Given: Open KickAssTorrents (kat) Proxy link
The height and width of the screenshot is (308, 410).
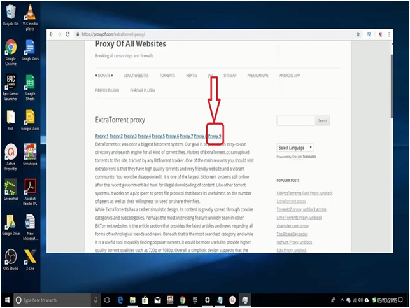Looking at the screenshot, I should point(304,193).
